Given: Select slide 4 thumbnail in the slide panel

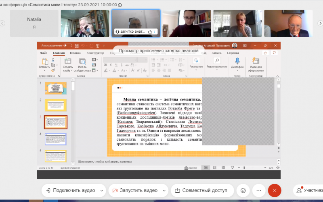Looking at the screenshot, I should pos(56,139).
